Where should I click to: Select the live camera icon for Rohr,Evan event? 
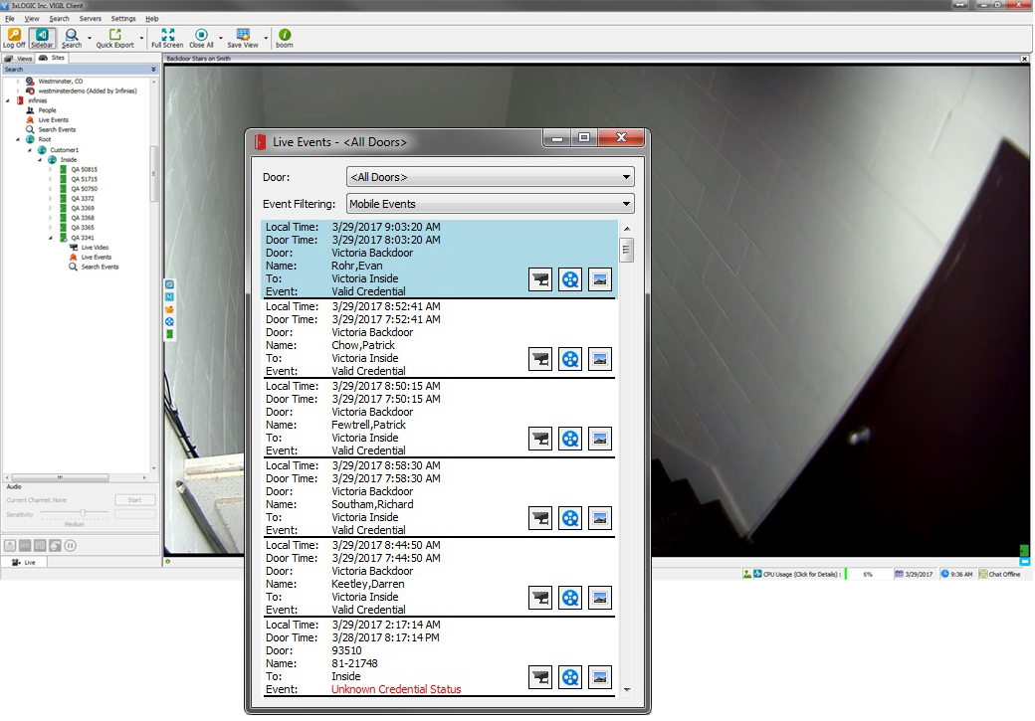[x=540, y=279]
